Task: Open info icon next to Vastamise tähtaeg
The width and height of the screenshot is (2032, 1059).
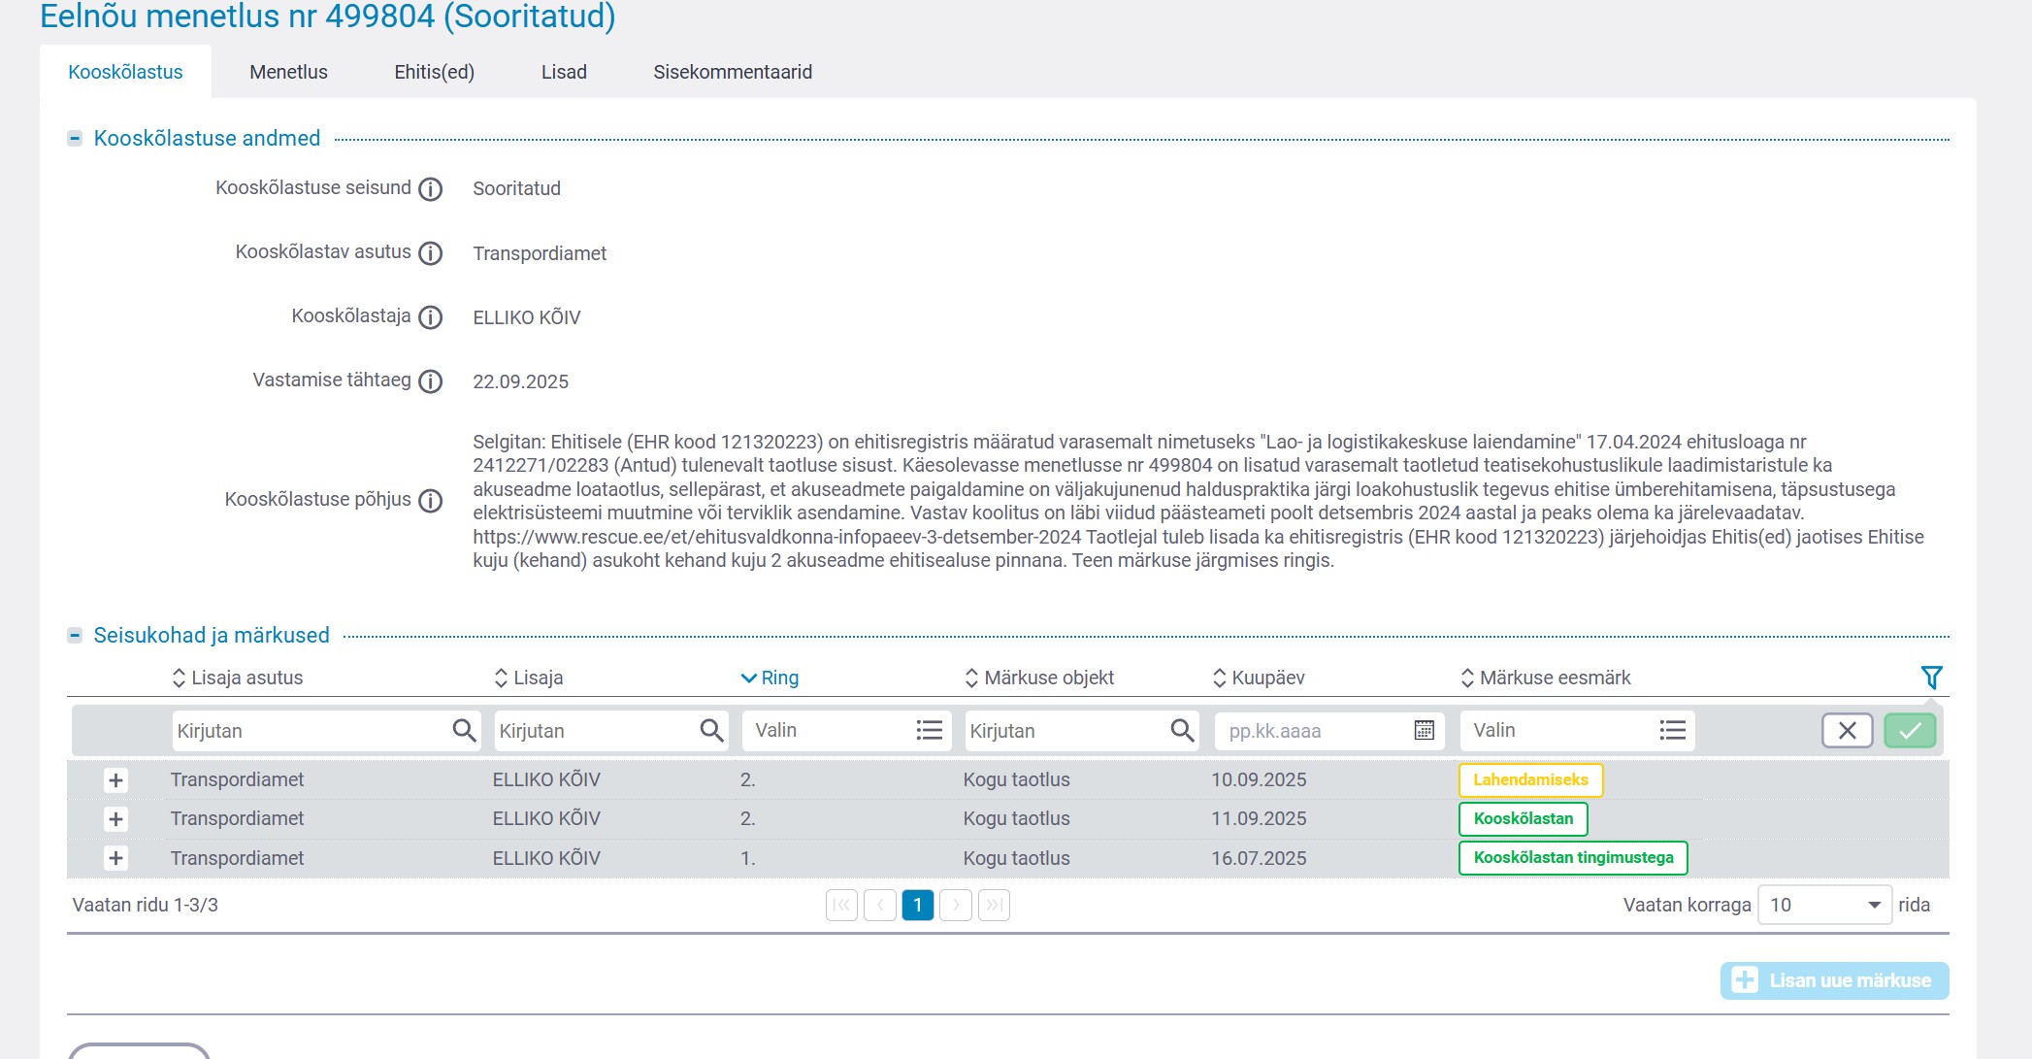Action: [430, 381]
